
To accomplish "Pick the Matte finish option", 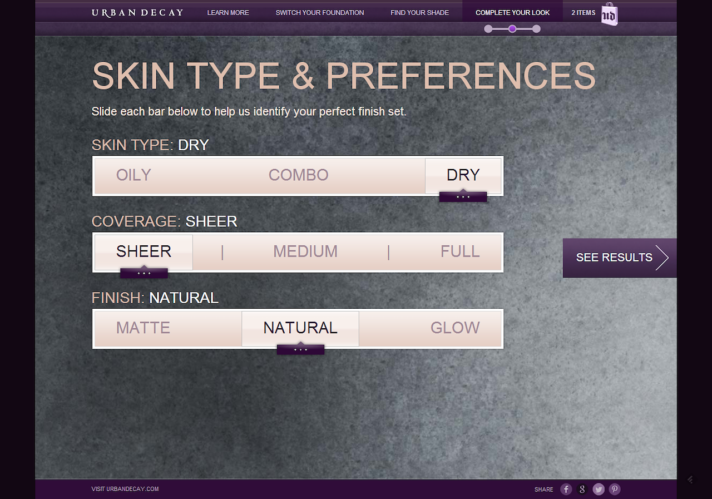I will point(143,328).
